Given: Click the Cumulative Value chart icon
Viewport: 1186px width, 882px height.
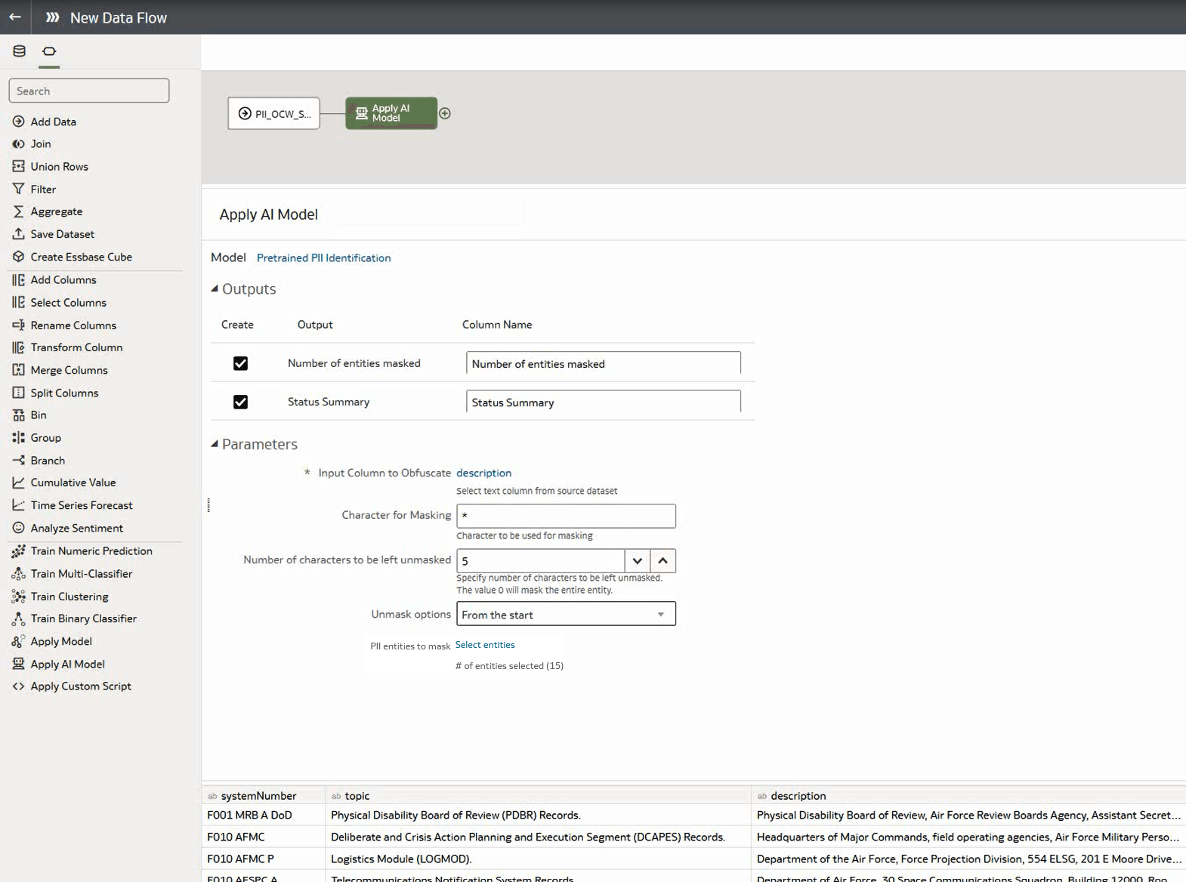Looking at the screenshot, I should [x=19, y=483].
